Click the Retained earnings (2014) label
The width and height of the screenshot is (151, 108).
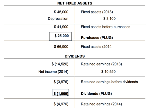tap(101, 104)
